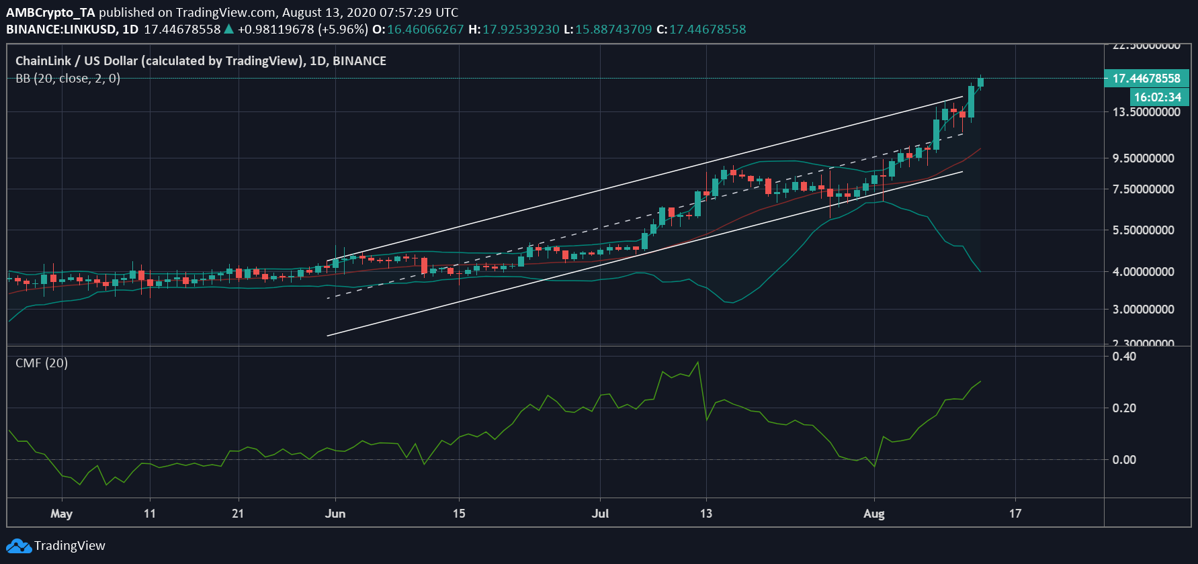Image resolution: width=1198 pixels, height=564 pixels.
Task: Click the Aug label on time axis
Action: pos(873,514)
